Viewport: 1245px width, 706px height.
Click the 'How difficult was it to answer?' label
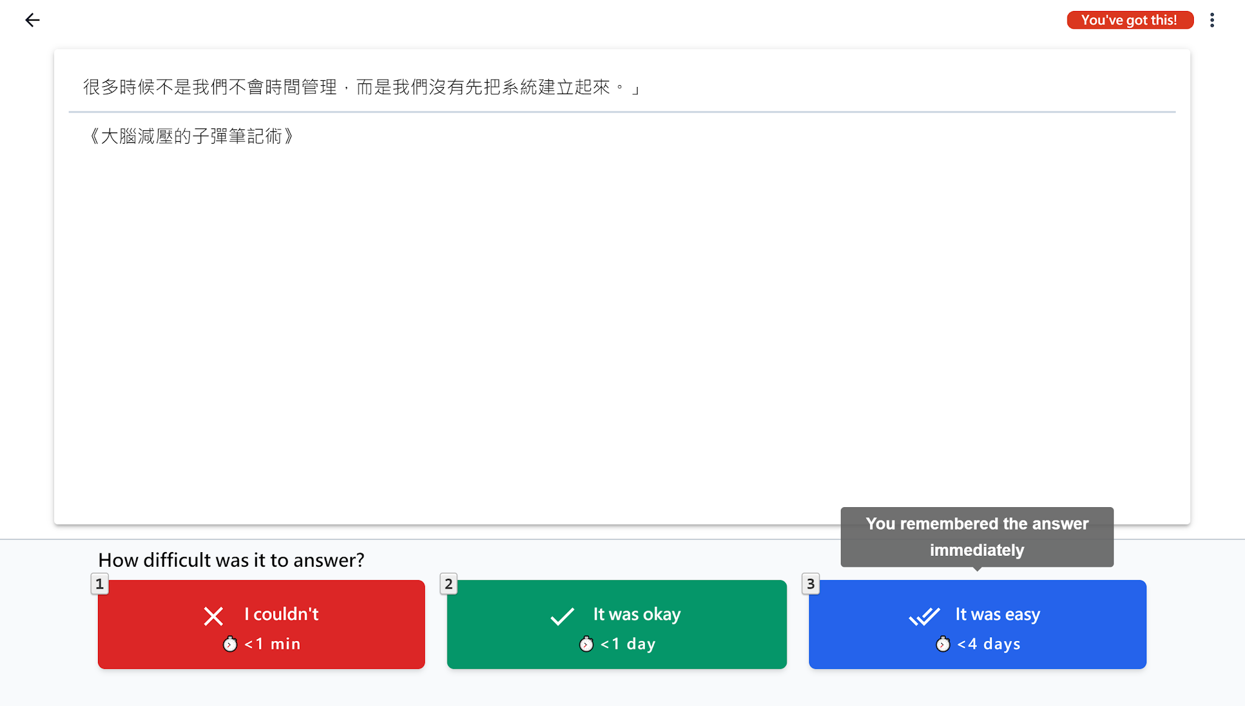point(231,560)
